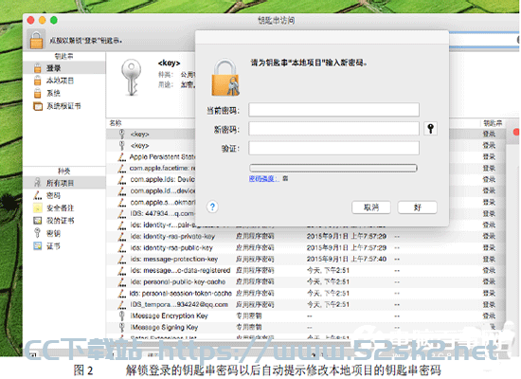Sort list by 名称 column header
The width and height of the screenshot is (521, 379).
pyautogui.click(x=116, y=123)
